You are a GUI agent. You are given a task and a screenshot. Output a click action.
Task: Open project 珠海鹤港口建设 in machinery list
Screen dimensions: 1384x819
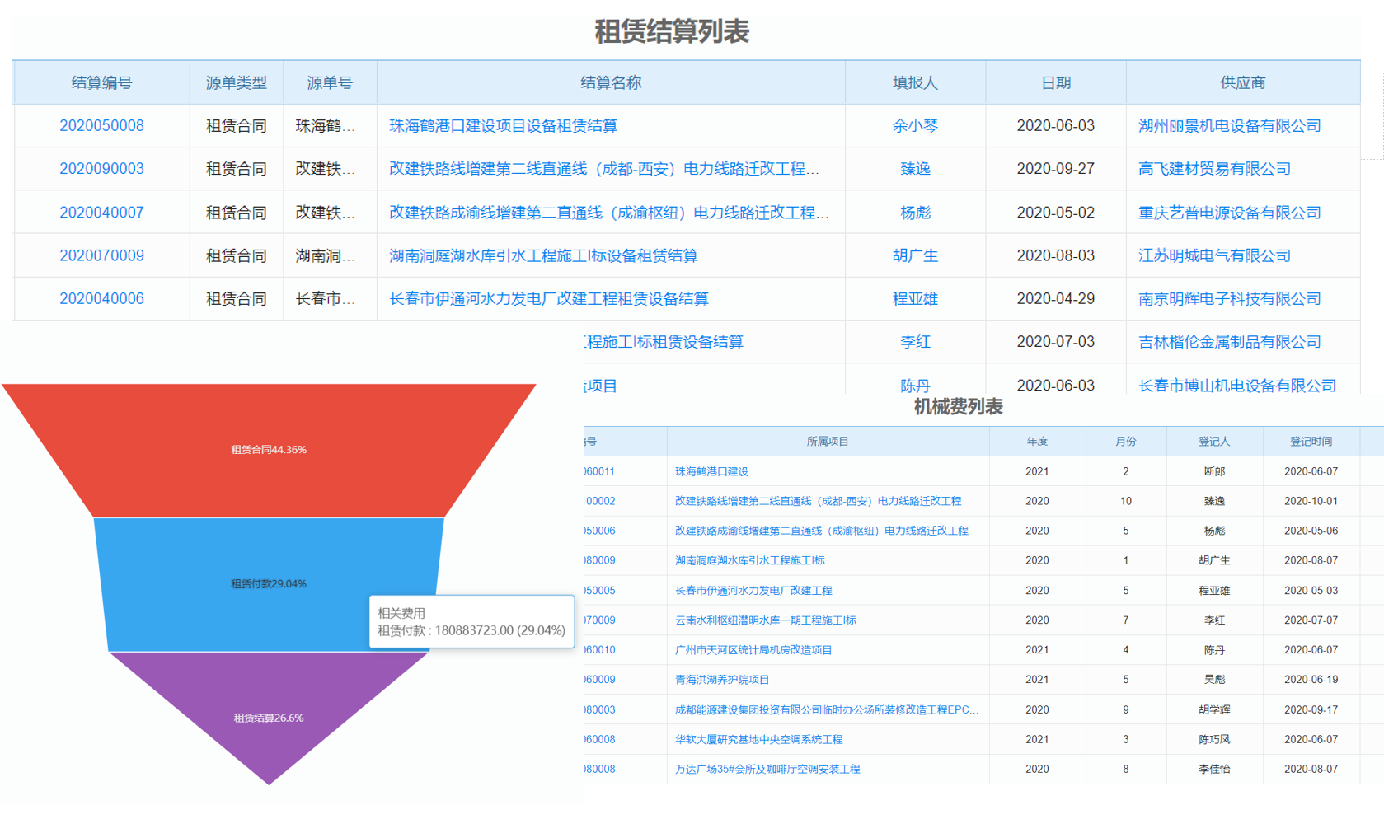(711, 471)
